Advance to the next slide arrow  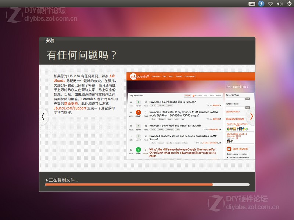[251, 117]
